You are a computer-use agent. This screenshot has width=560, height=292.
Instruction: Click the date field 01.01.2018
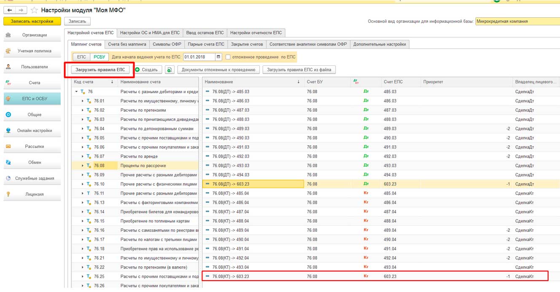click(x=199, y=57)
